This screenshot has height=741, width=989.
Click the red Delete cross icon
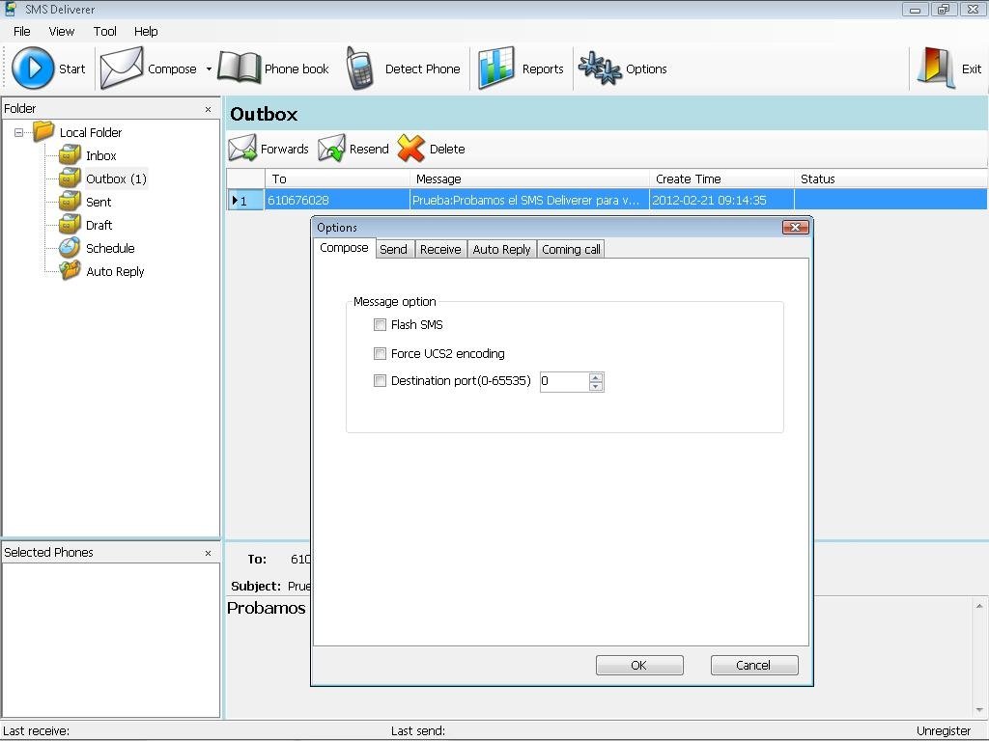point(411,148)
